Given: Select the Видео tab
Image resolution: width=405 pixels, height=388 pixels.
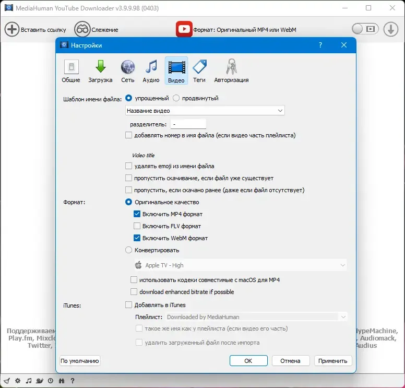Looking at the screenshot, I should pos(176,70).
